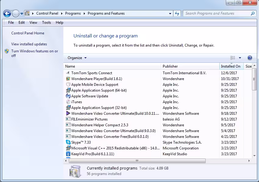
Task: Open the View menu
Action: (33, 23)
